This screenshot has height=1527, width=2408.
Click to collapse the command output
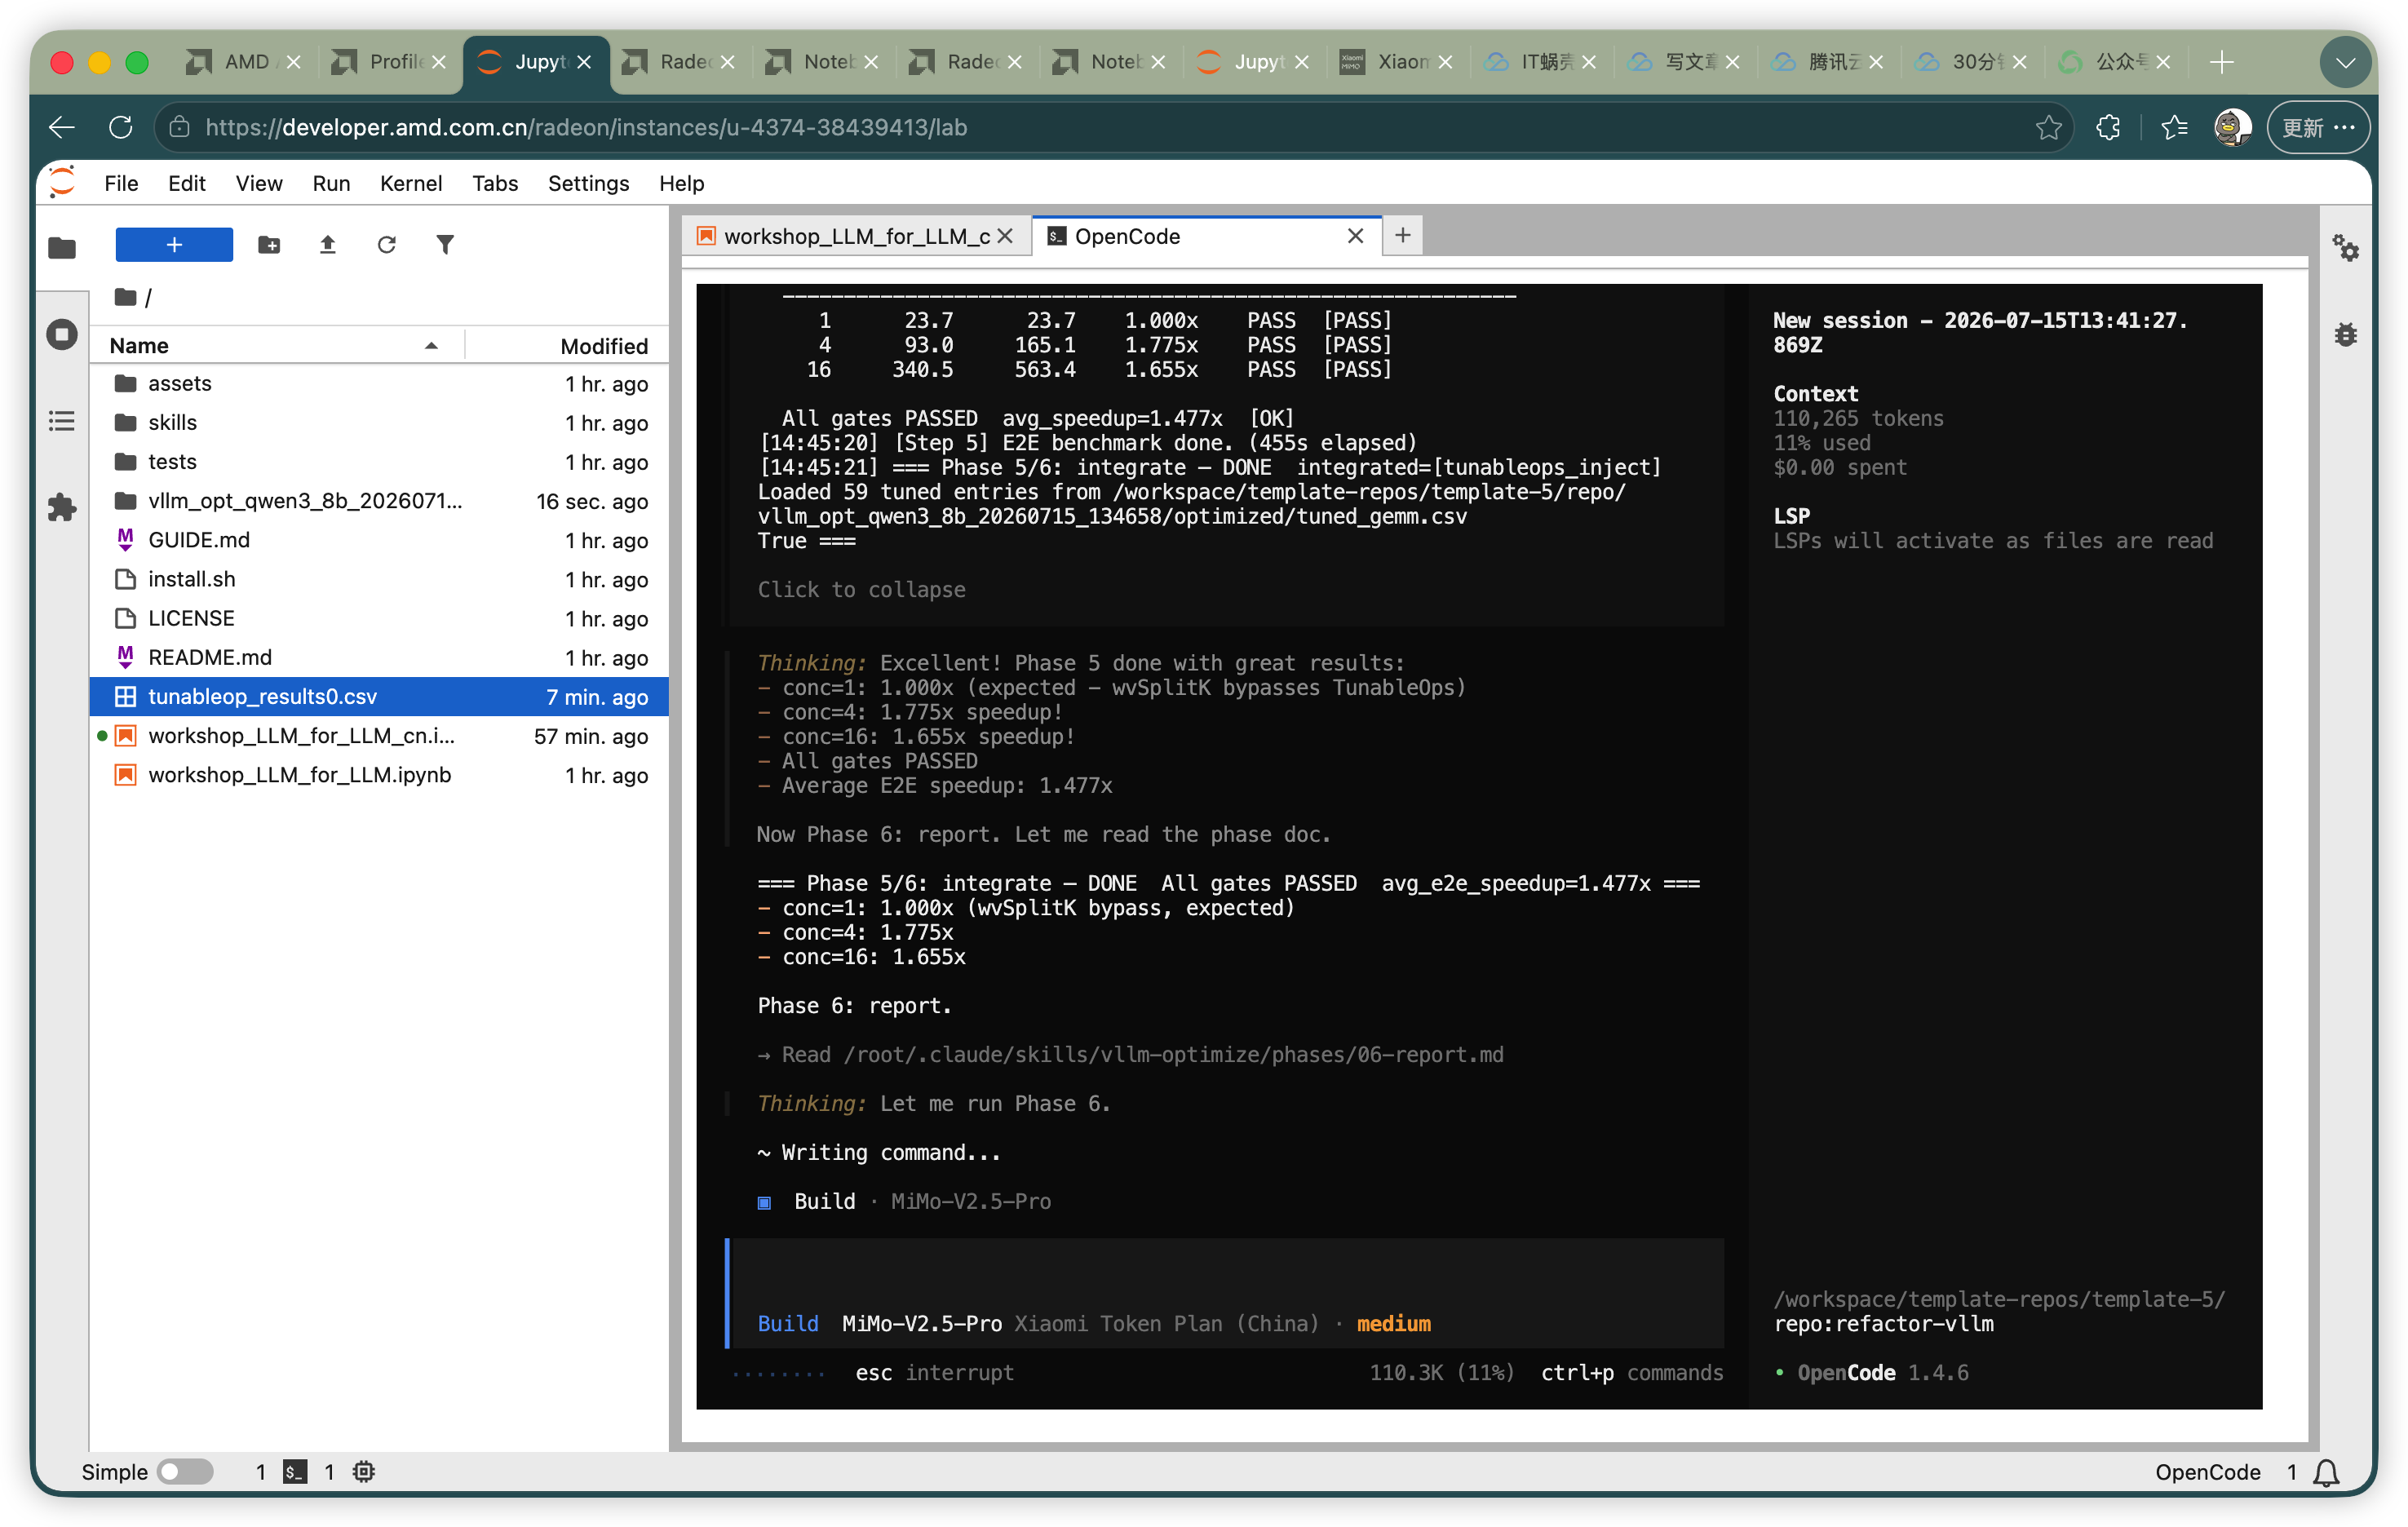click(x=861, y=589)
